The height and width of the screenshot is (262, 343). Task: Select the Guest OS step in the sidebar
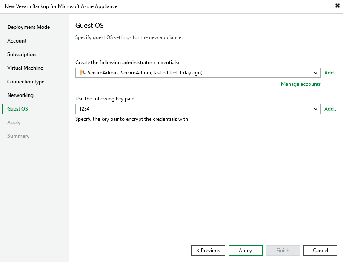click(17, 109)
